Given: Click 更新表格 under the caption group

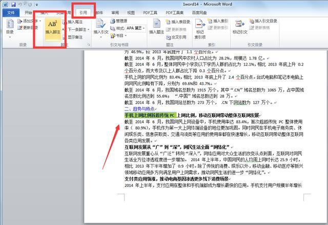Looking at the screenshot, I should coord(176,30).
